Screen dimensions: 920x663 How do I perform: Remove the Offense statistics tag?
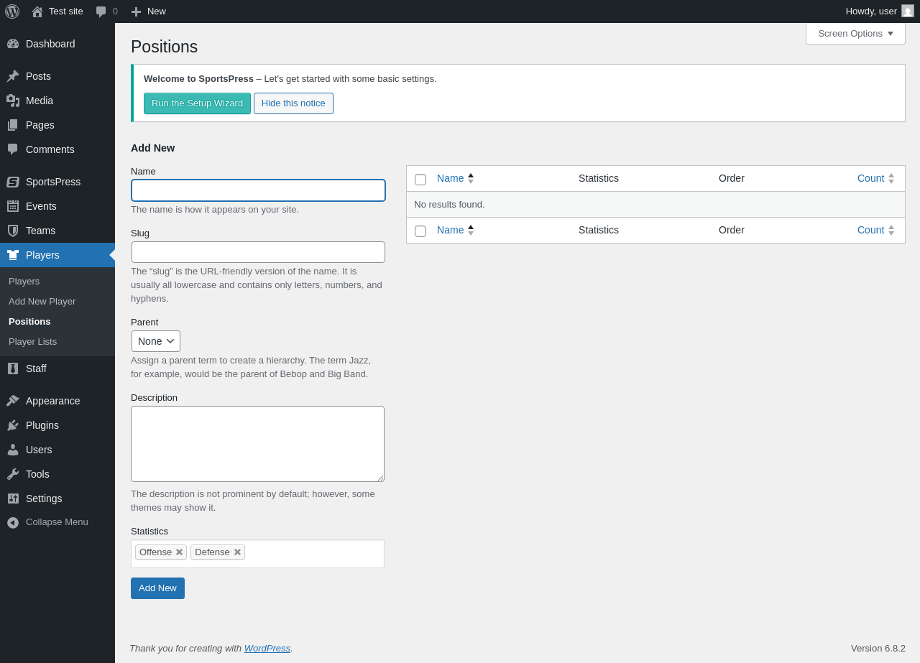point(179,552)
